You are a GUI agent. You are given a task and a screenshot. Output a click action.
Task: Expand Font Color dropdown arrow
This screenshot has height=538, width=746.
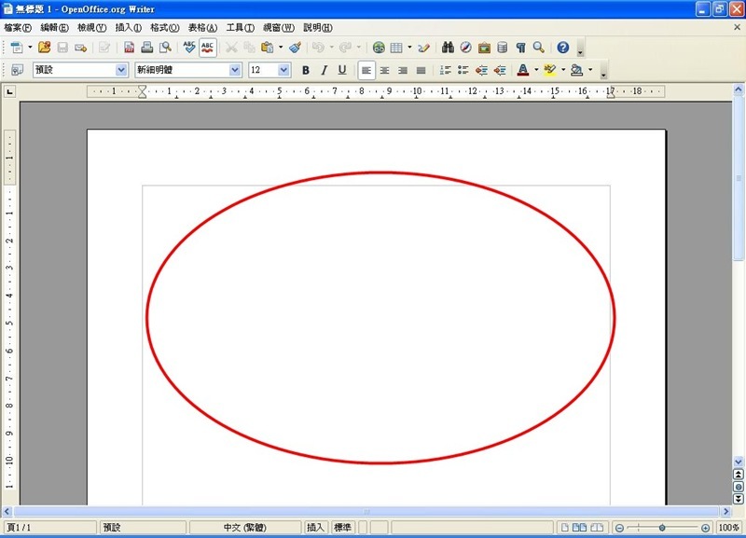coord(536,70)
